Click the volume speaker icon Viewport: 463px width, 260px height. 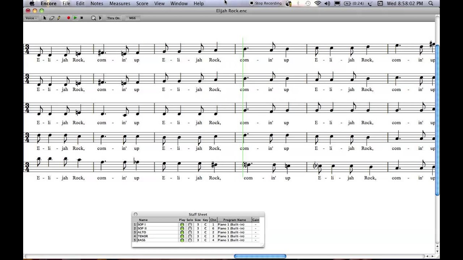coord(327,3)
